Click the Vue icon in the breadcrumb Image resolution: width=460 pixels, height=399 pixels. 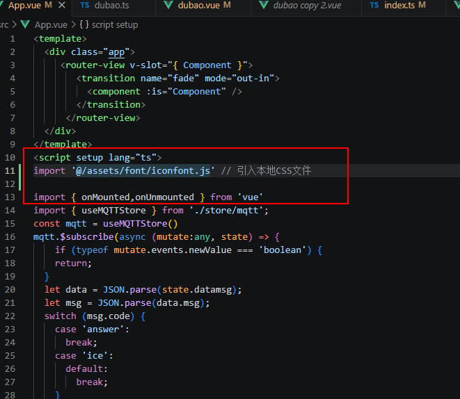tap(25, 24)
